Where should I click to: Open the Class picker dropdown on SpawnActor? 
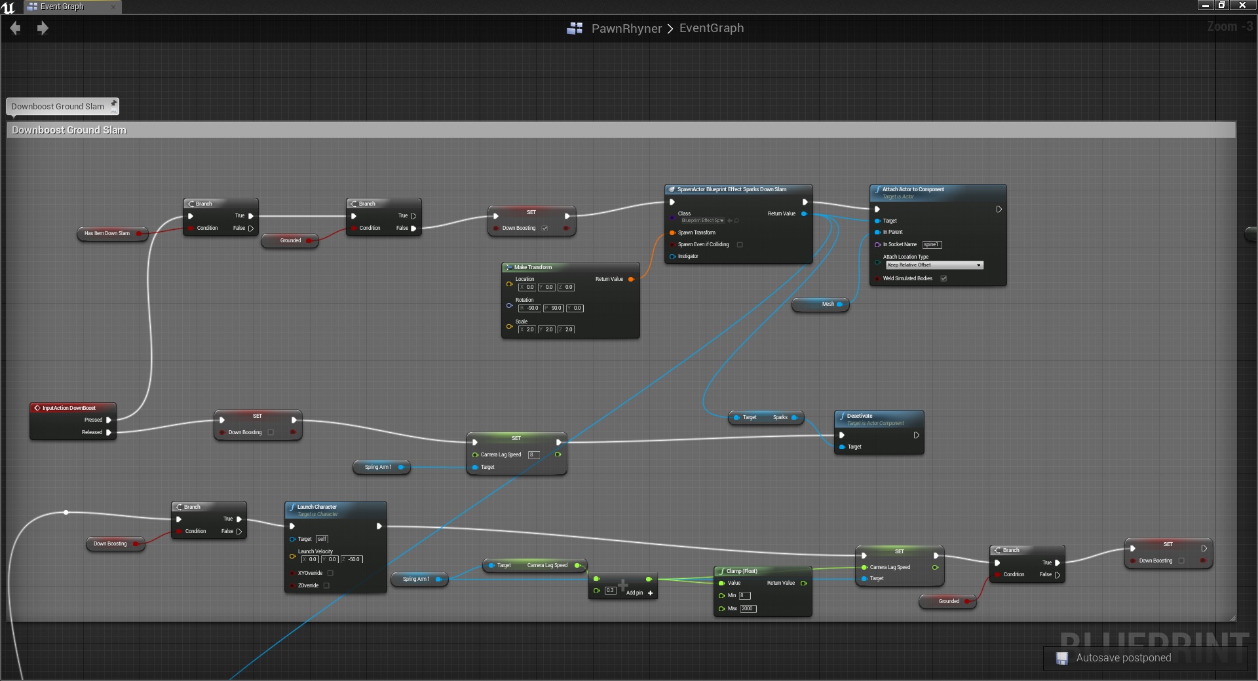pos(702,221)
